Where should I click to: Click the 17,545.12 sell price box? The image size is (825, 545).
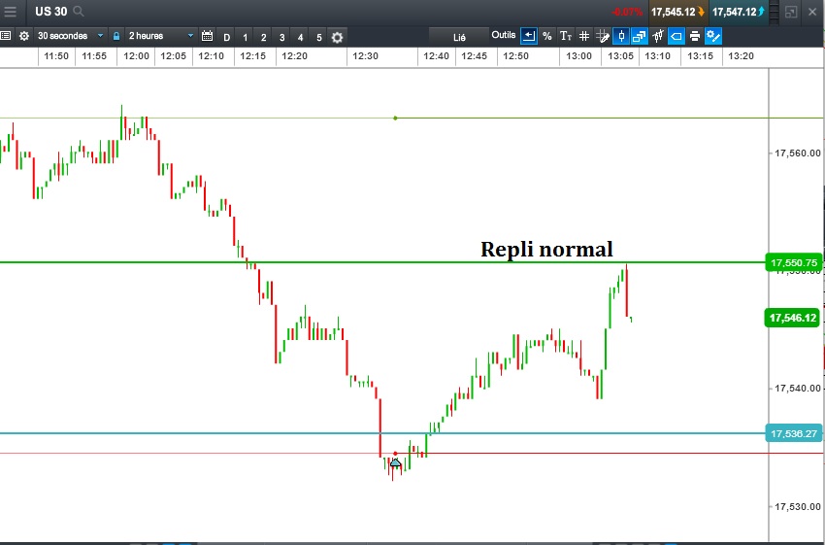677,12
